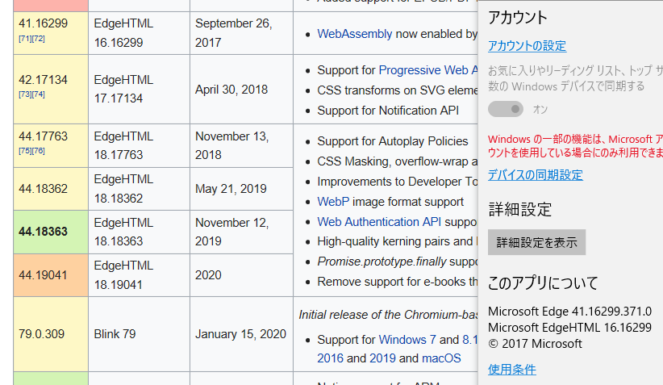Open citation reference 75
Image resolution: width=663 pixels, height=385 pixels.
pyautogui.click(x=25, y=151)
